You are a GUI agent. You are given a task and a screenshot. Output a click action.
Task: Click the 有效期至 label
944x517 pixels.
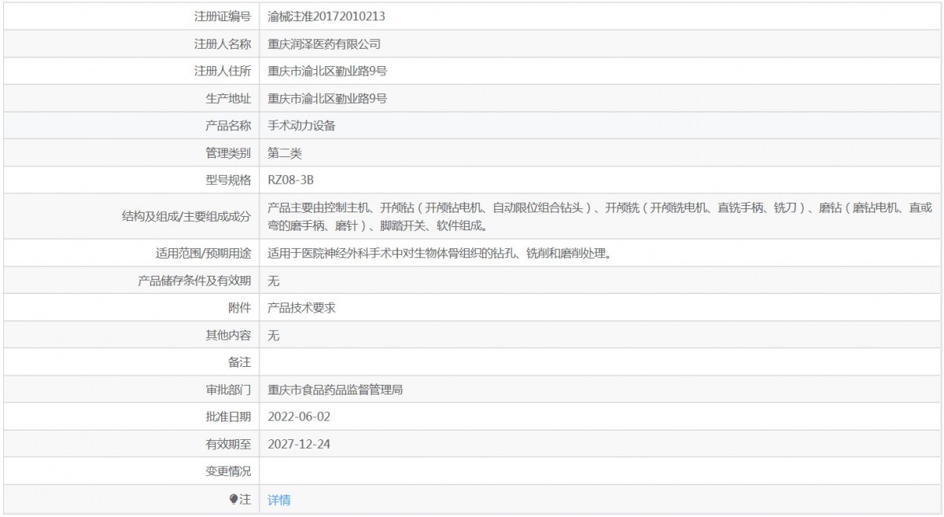(x=228, y=445)
